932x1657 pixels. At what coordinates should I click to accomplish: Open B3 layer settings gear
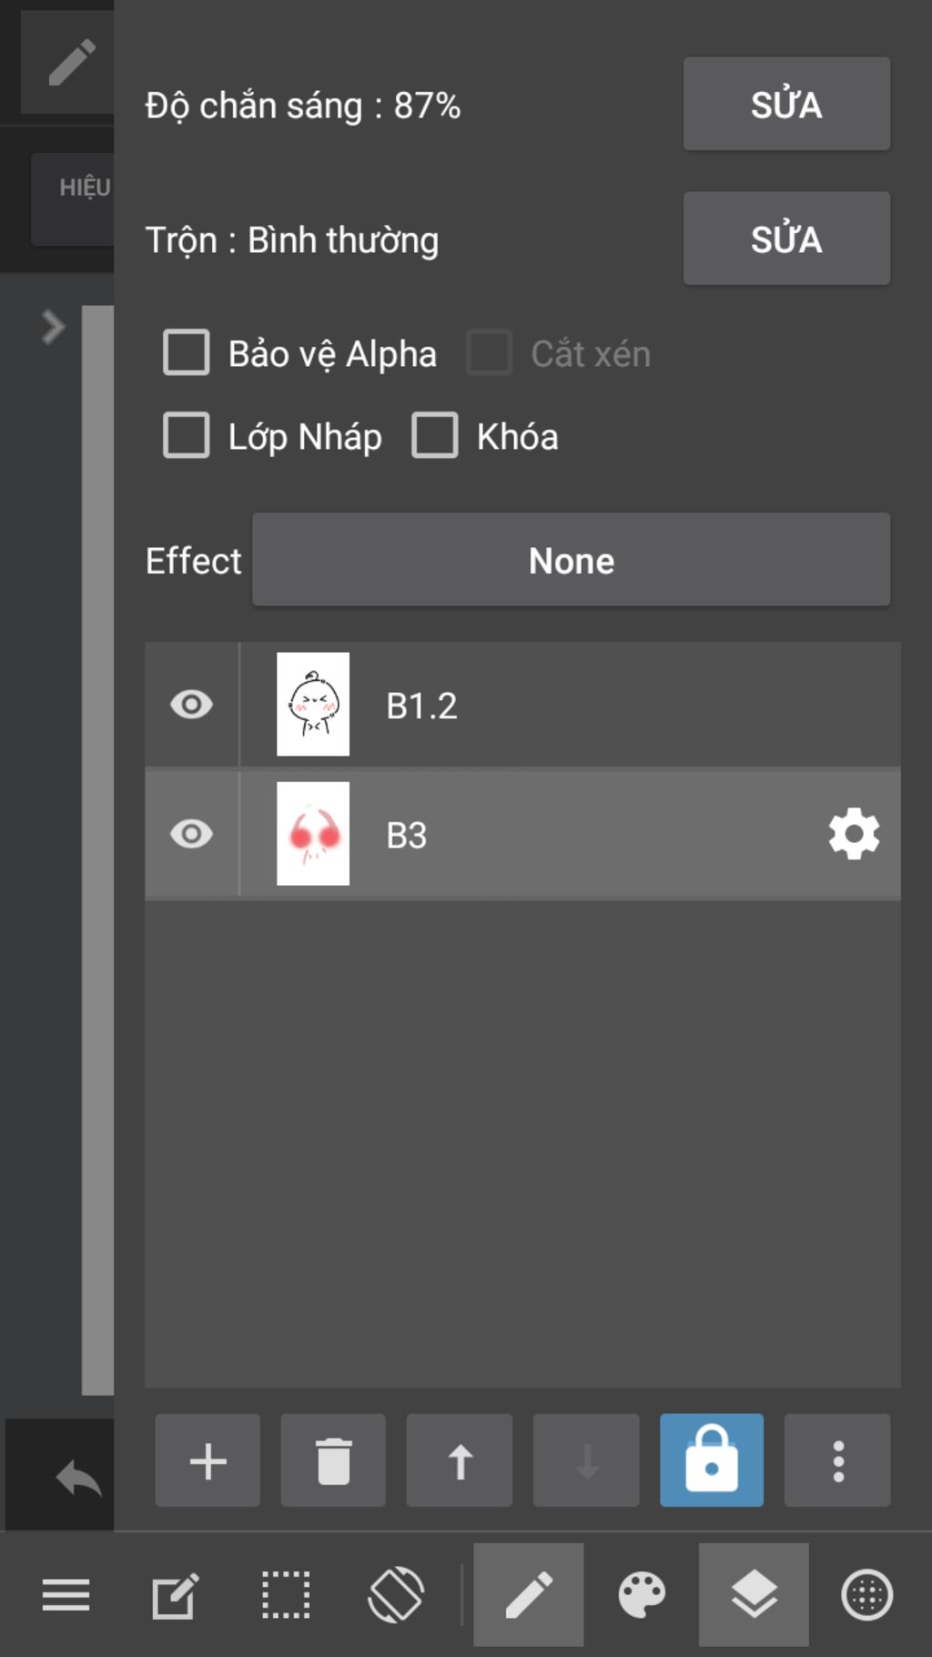tap(854, 834)
